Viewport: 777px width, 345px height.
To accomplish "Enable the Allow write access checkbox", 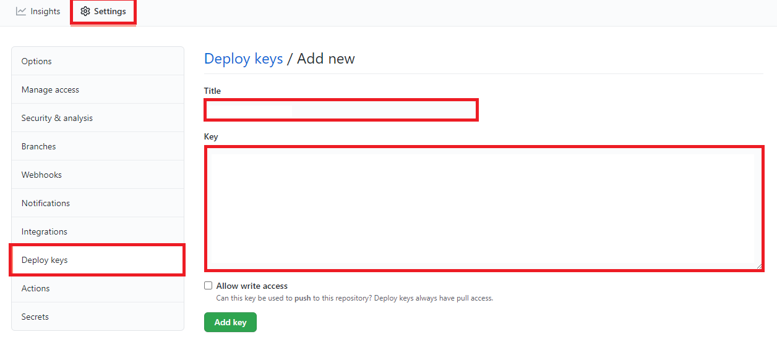I will (x=208, y=286).
